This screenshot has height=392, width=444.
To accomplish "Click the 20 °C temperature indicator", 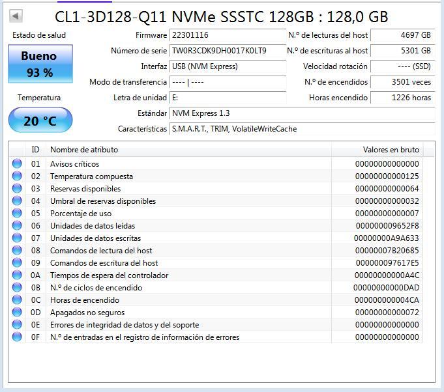I will [x=40, y=120].
